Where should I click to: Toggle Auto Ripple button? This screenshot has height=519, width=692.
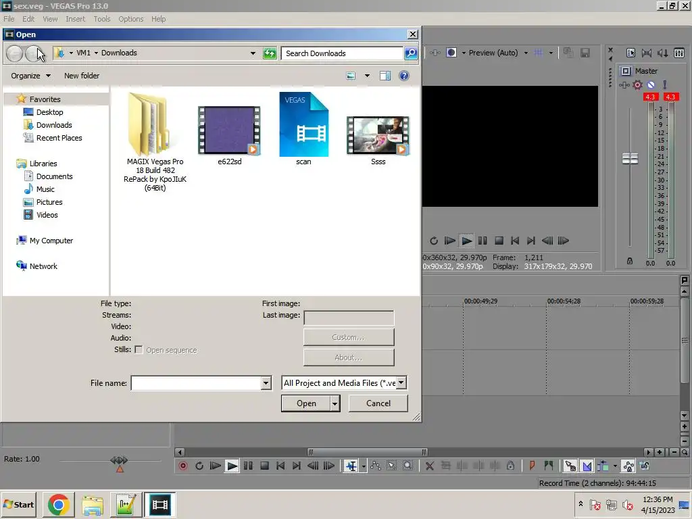tap(603, 466)
